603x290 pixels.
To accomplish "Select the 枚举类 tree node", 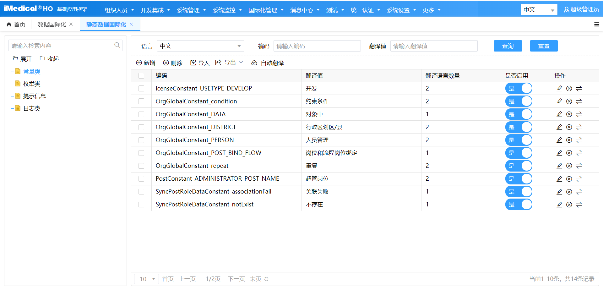I will tap(32, 84).
